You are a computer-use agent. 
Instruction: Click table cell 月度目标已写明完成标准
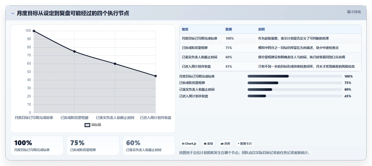[x=199, y=38]
